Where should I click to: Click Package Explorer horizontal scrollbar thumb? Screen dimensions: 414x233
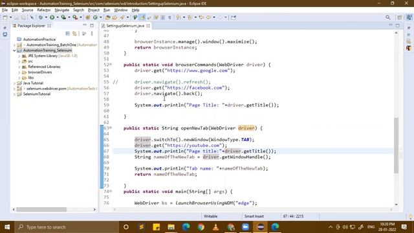pos(41,210)
